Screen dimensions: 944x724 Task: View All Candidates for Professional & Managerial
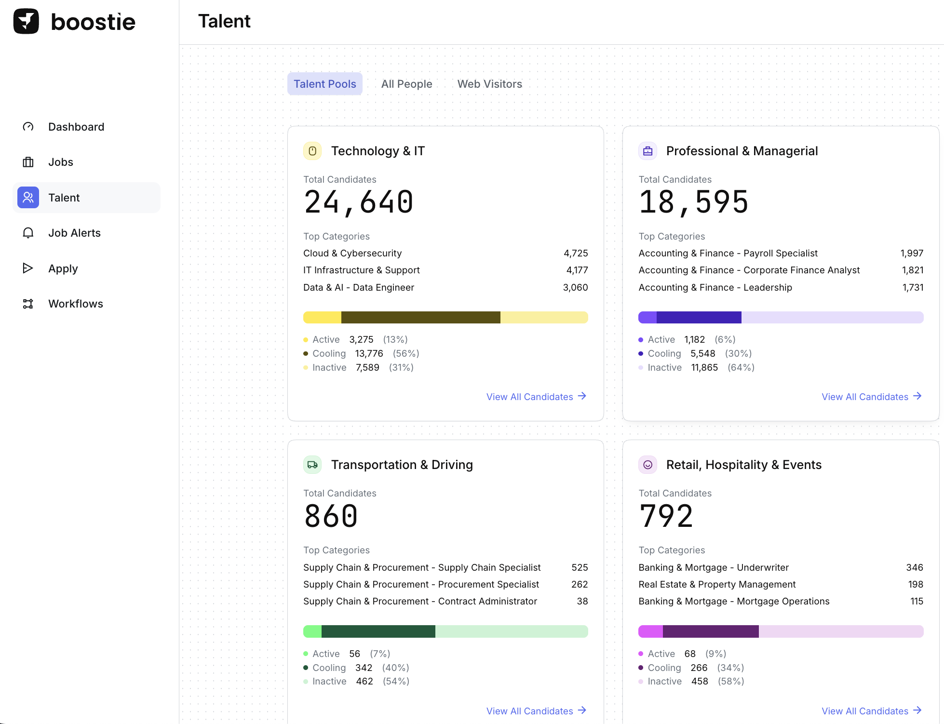click(x=871, y=396)
